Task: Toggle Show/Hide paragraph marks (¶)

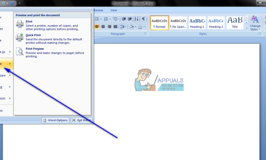Action: [x=143, y=19]
